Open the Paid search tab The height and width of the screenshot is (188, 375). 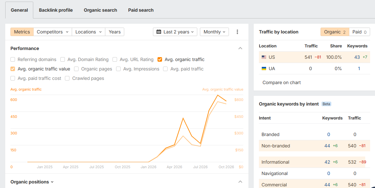[x=141, y=10]
